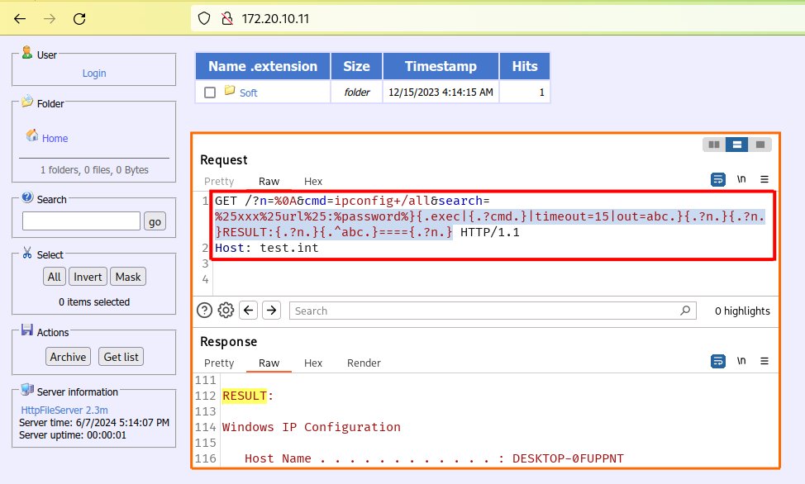Switch Request view to Pretty tab
This screenshot has width=805, height=484.
[x=219, y=181]
